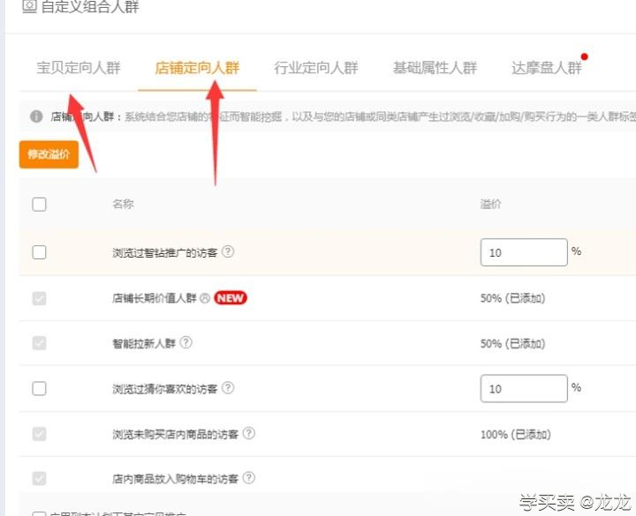Viewport: 636px width, 516px height.
Task: Click the disabled checkbox for 店内商品放入购物车的访客
Action: pos(39,478)
